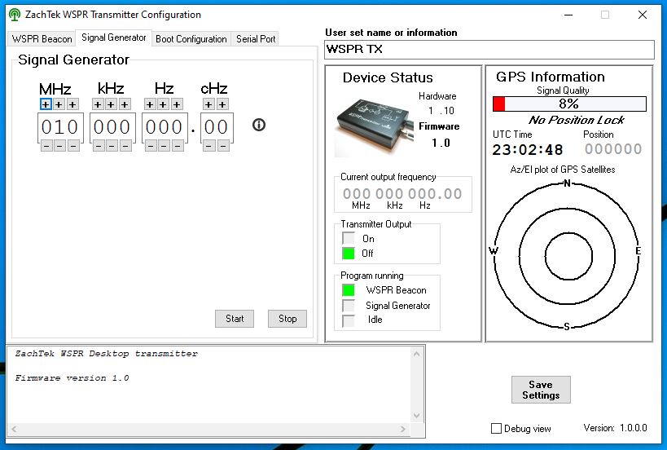Decrease the kHz ones digit minus button
667x450 pixels.
click(x=125, y=146)
